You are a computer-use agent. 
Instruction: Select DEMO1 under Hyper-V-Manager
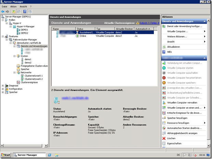coord(24,30)
